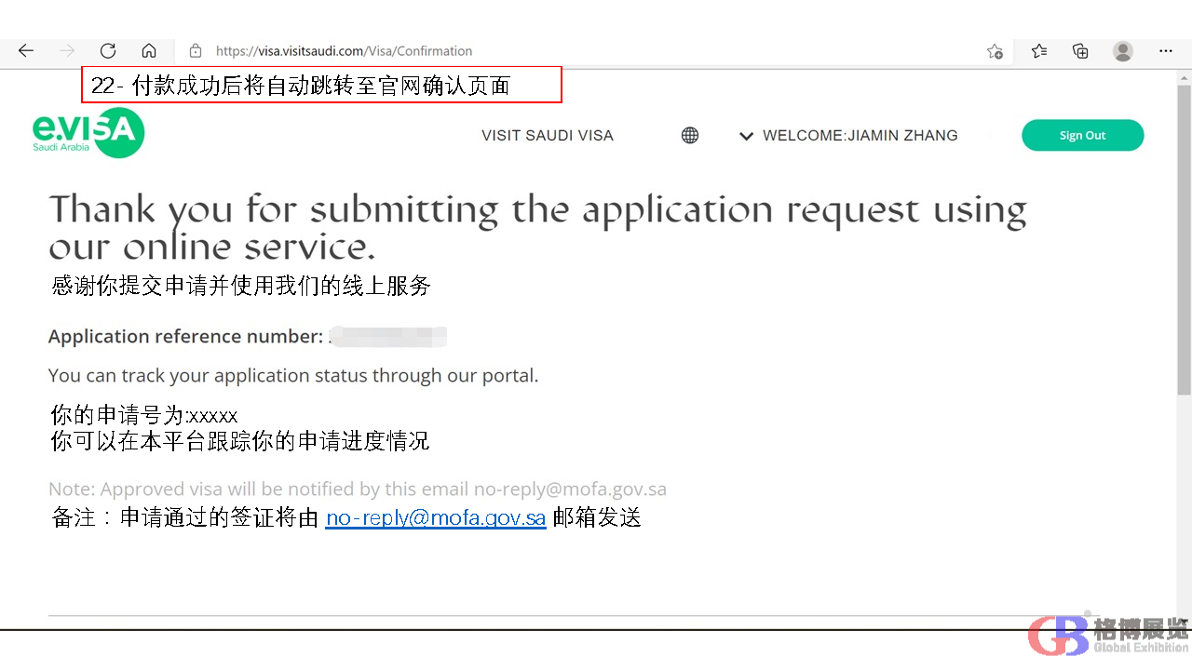
Task: Click the blue no-reply@mofa.gov.sa email link
Action: pyautogui.click(x=435, y=518)
